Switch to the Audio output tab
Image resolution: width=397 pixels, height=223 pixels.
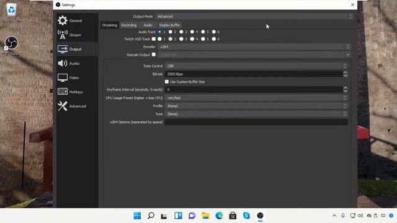click(148, 25)
